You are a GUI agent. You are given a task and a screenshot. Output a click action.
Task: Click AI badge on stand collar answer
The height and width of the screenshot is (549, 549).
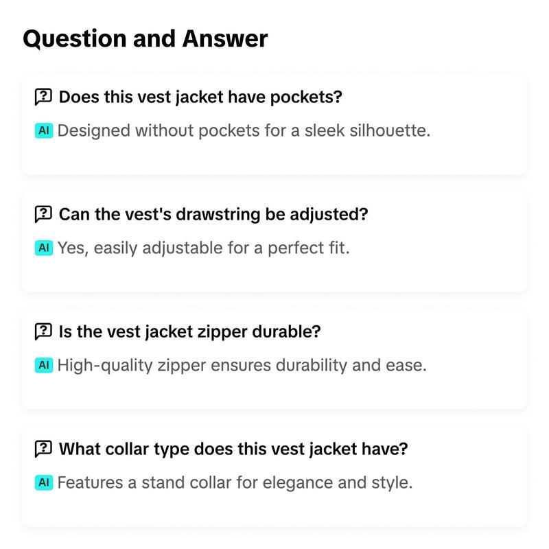[x=44, y=482]
